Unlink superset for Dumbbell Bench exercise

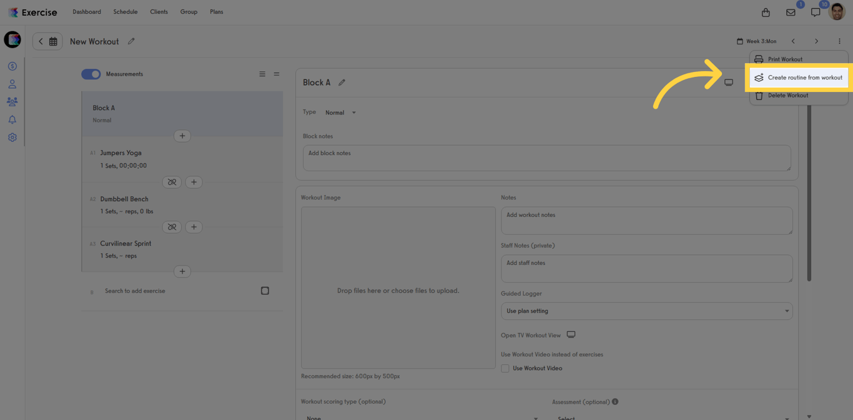pos(172,227)
